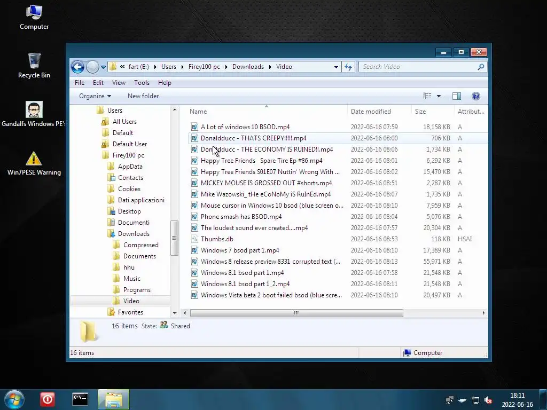The image size is (547, 410).
Task: Click the muted volume tray icon
Action: tap(488, 399)
